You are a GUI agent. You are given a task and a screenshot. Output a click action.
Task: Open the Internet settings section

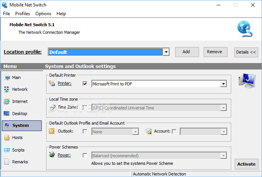point(22,101)
